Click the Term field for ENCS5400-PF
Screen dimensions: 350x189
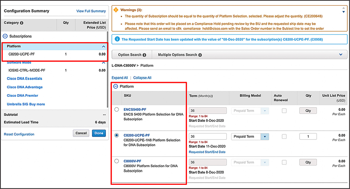tap(208, 110)
